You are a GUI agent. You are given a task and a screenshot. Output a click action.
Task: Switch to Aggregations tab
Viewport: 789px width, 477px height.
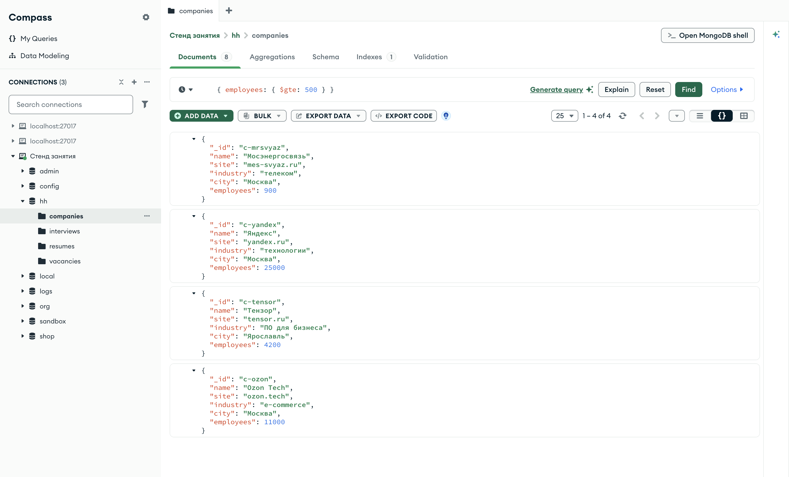pos(272,57)
